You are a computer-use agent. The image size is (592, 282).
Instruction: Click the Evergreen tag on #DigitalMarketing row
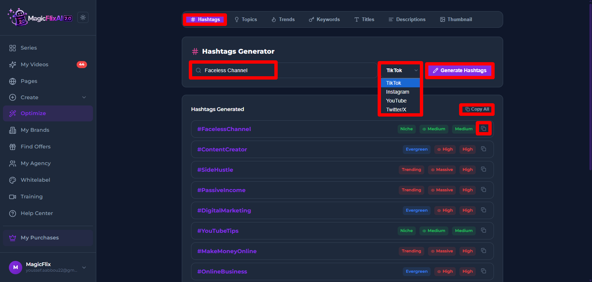417,210
